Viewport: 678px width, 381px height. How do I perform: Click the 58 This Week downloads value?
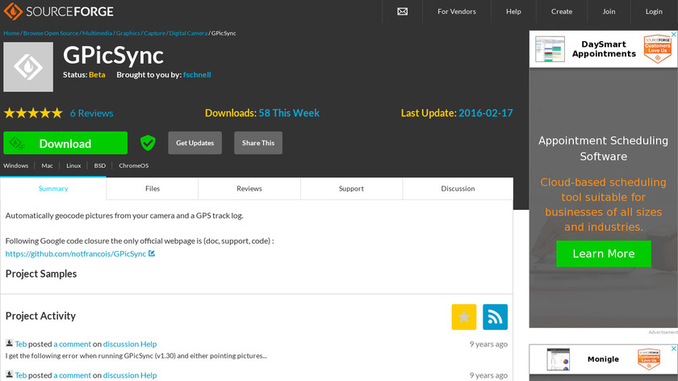coord(289,113)
